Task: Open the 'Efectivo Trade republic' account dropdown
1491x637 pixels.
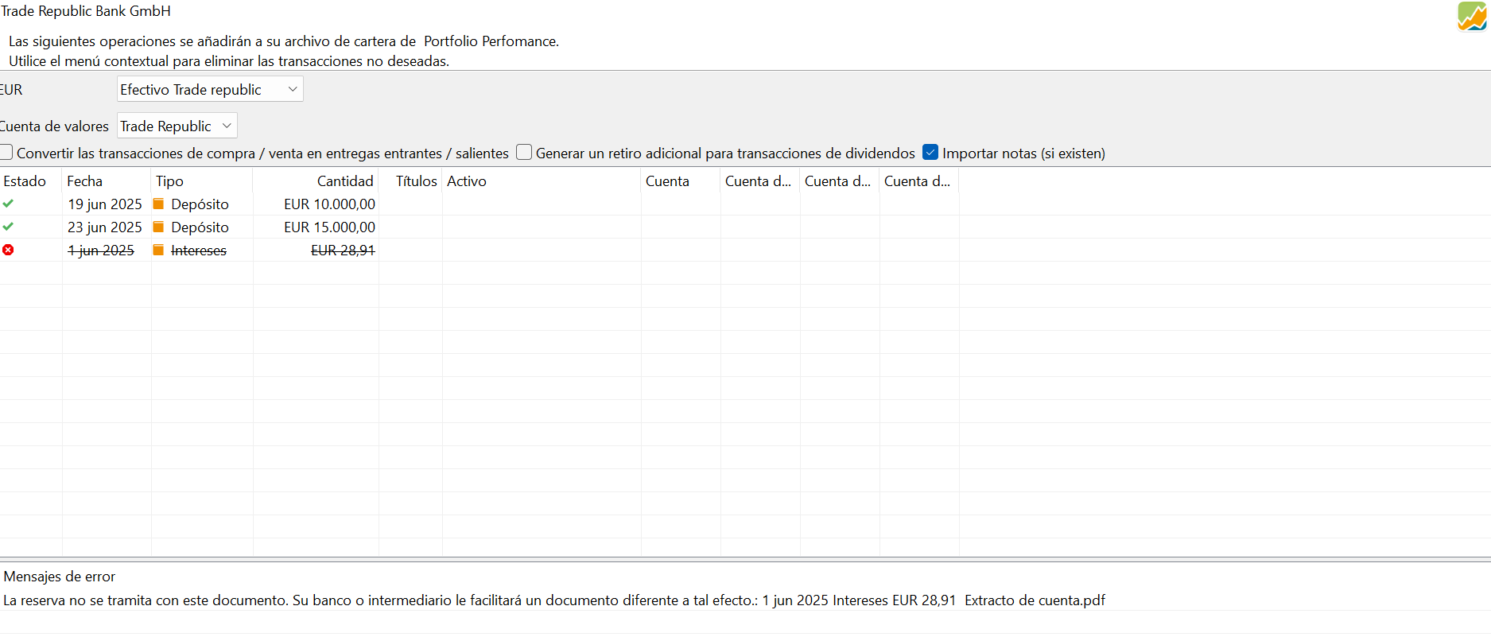Action: (x=210, y=89)
